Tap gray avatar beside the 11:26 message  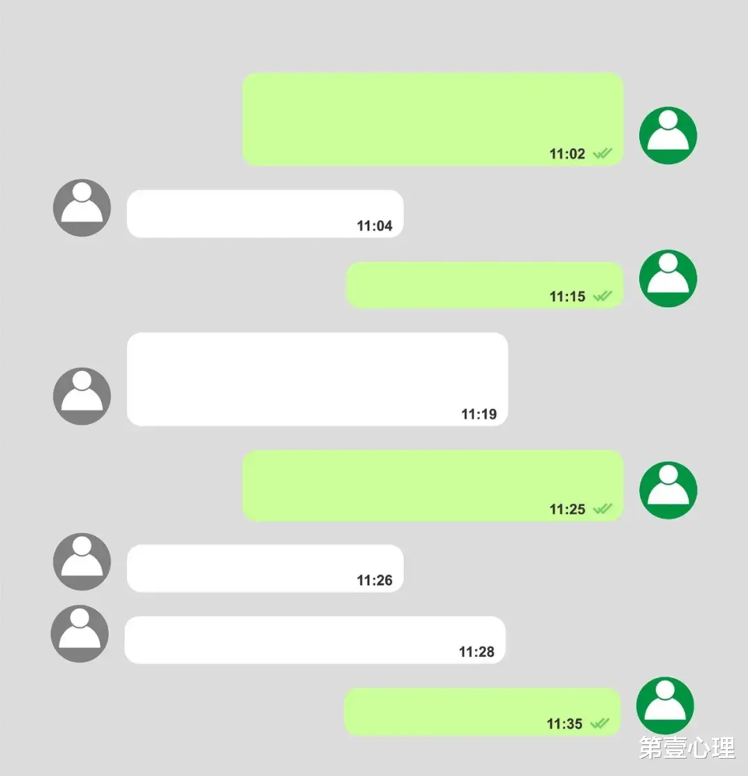(x=82, y=561)
